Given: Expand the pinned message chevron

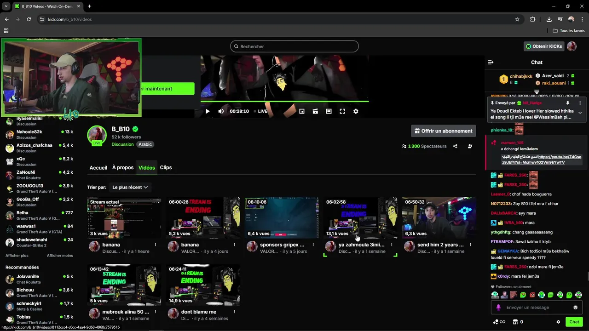Looking at the screenshot, I should [580, 113].
